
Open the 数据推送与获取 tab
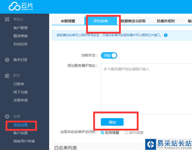tap(133, 21)
